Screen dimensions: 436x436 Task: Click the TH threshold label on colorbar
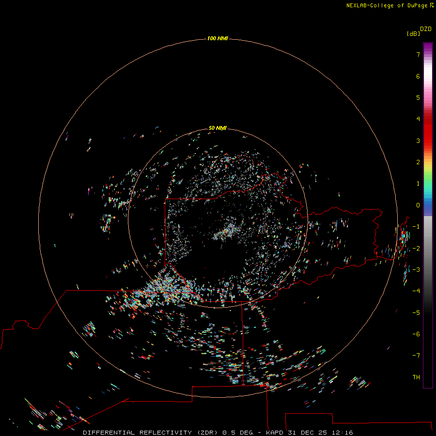tap(416, 377)
